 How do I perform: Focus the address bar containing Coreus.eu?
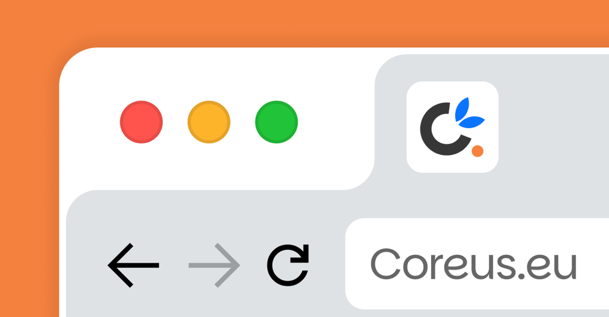[x=477, y=264]
